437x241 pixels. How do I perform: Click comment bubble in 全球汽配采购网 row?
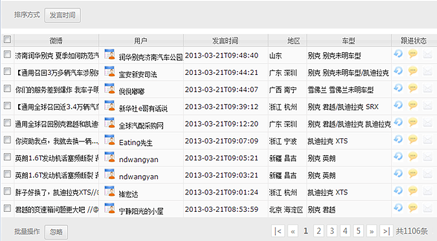click(x=413, y=122)
